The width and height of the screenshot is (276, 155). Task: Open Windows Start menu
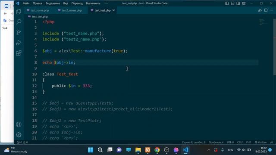tap(91, 150)
